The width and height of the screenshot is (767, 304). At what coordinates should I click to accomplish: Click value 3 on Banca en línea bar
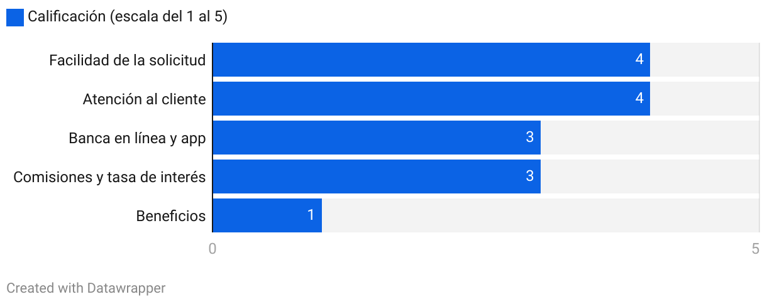530,138
